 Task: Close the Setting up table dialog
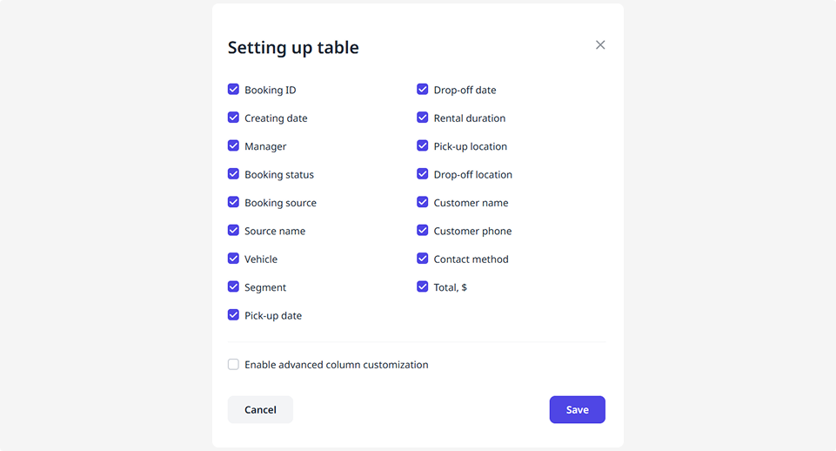tap(600, 45)
